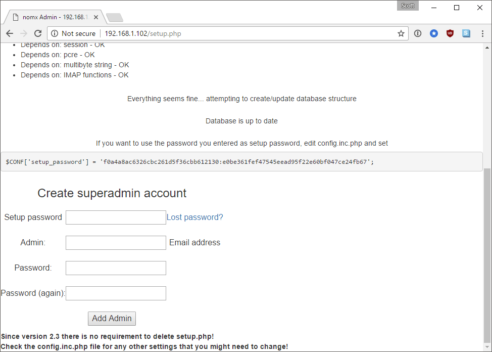Click the browser forward arrow
Viewport: 492px width, 352px height.
(x=23, y=33)
